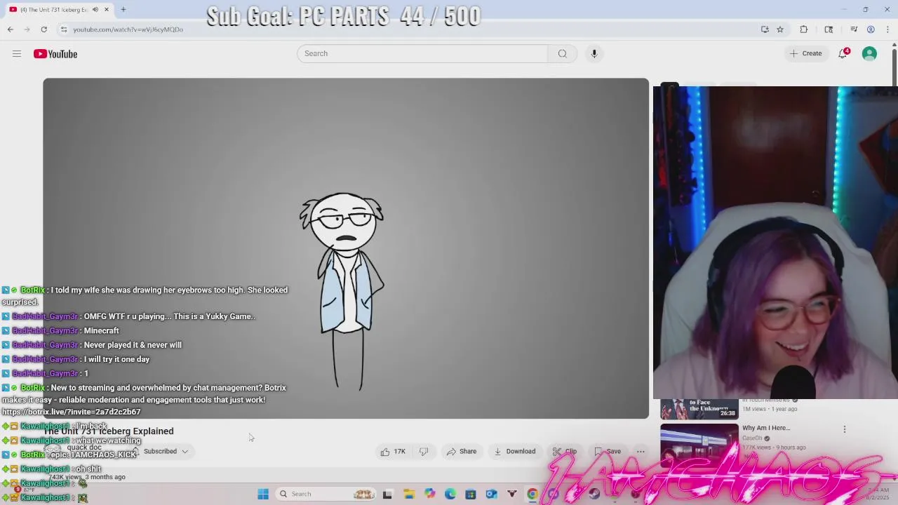Open the install app icon in address bar
This screenshot has height=505, width=898.
pyautogui.click(x=765, y=29)
